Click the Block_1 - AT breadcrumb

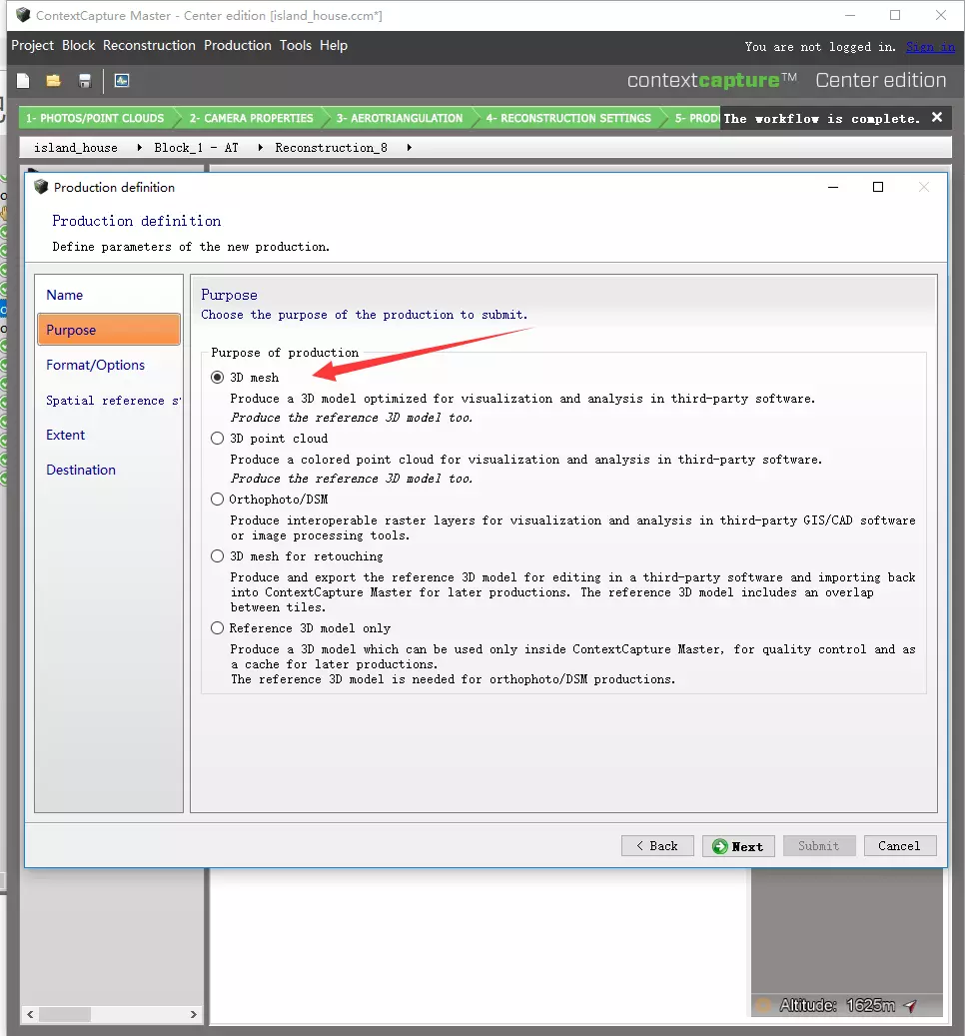(x=196, y=147)
